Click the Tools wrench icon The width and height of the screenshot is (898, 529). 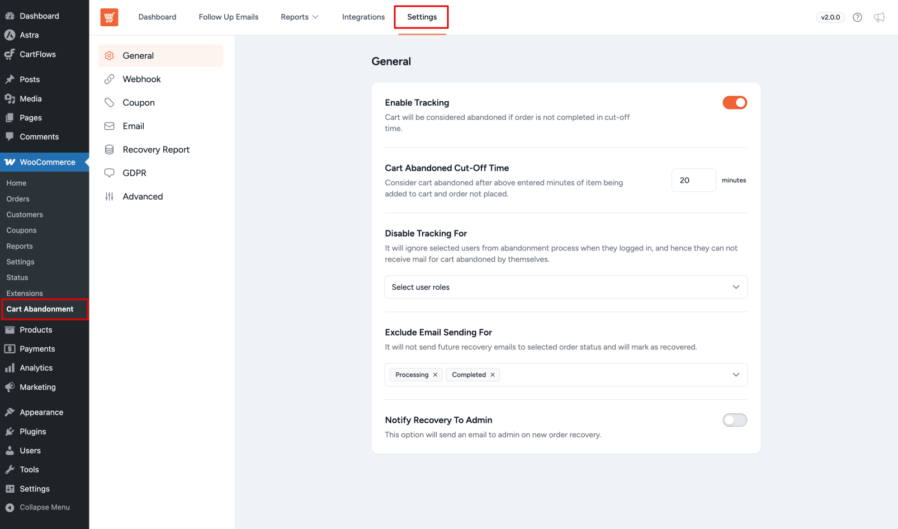point(10,470)
